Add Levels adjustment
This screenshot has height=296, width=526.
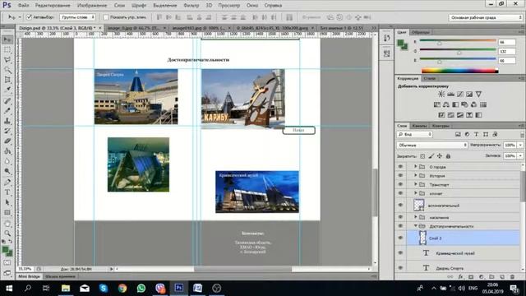tap(451, 95)
